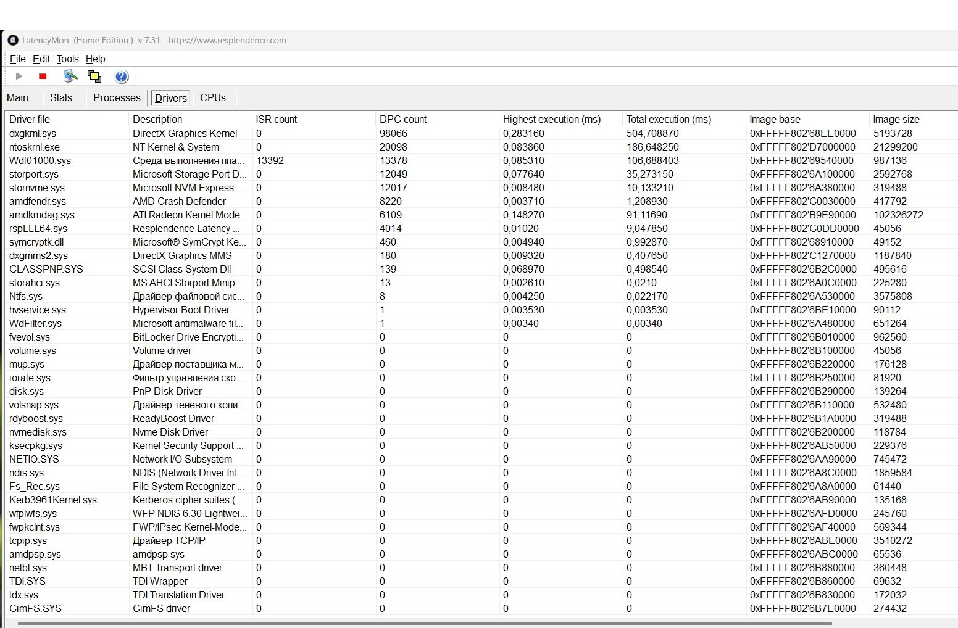Stop monitoring with the red square icon

43,76
